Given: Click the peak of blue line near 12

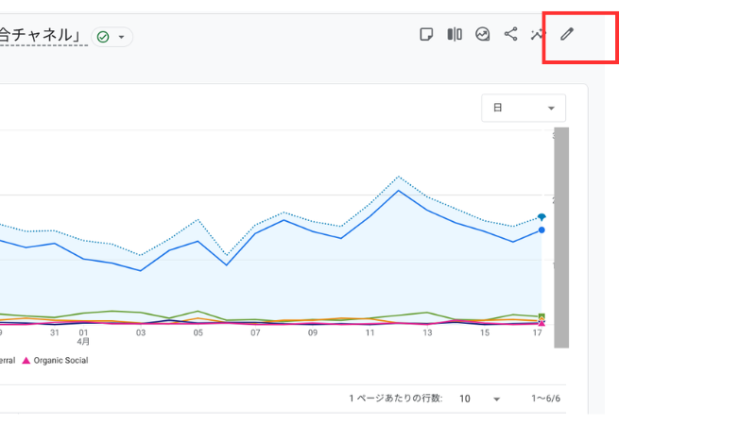Looking at the screenshot, I should [398, 190].
